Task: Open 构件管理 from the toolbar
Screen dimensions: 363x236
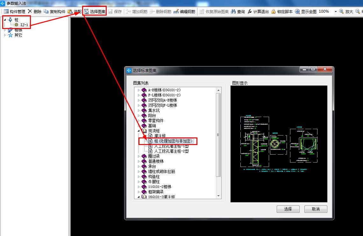Action: click(x=14, y=11)
